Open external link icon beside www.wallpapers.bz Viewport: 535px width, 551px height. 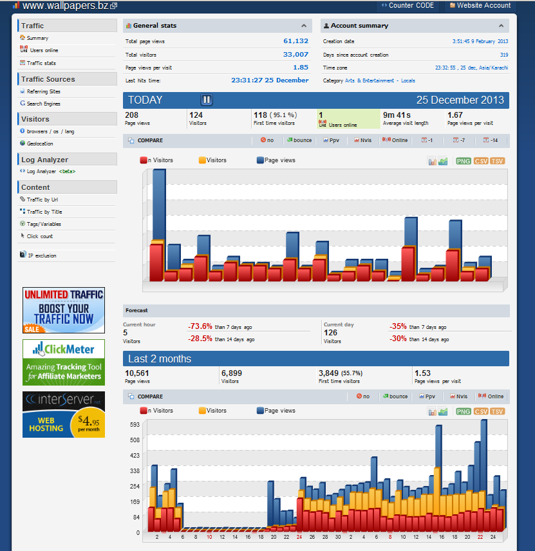pos(113,6)
